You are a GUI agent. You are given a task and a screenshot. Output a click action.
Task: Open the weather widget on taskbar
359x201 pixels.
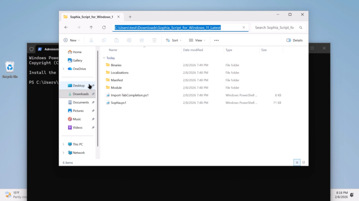pyautogui.click(x=15, y=195)
